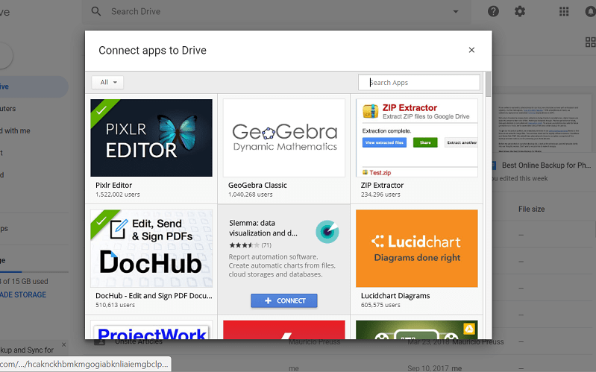Image resolution: width=596 pixels, height=372 pixels.
Task: Click the dialog's vertical scrollbar thumb
Action: pos(488,84)
